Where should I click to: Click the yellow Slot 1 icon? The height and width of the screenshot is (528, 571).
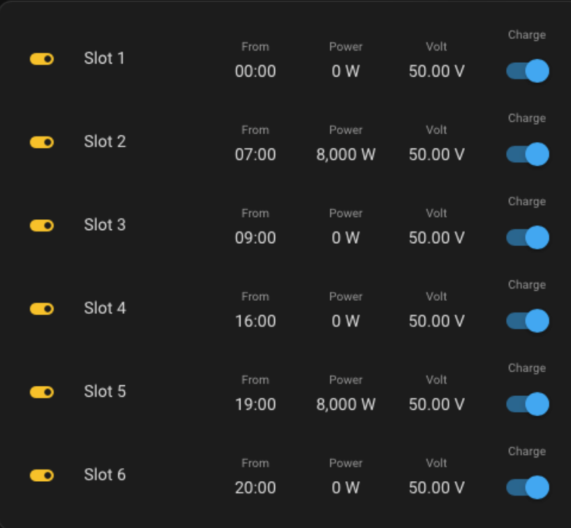42,59
